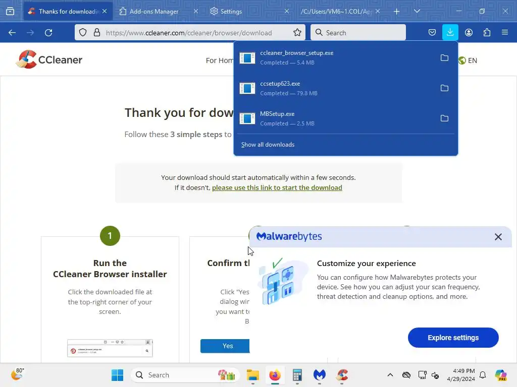
Task: Open downloaded ccsetup623.exe file
Action: (x=335, y=88)
